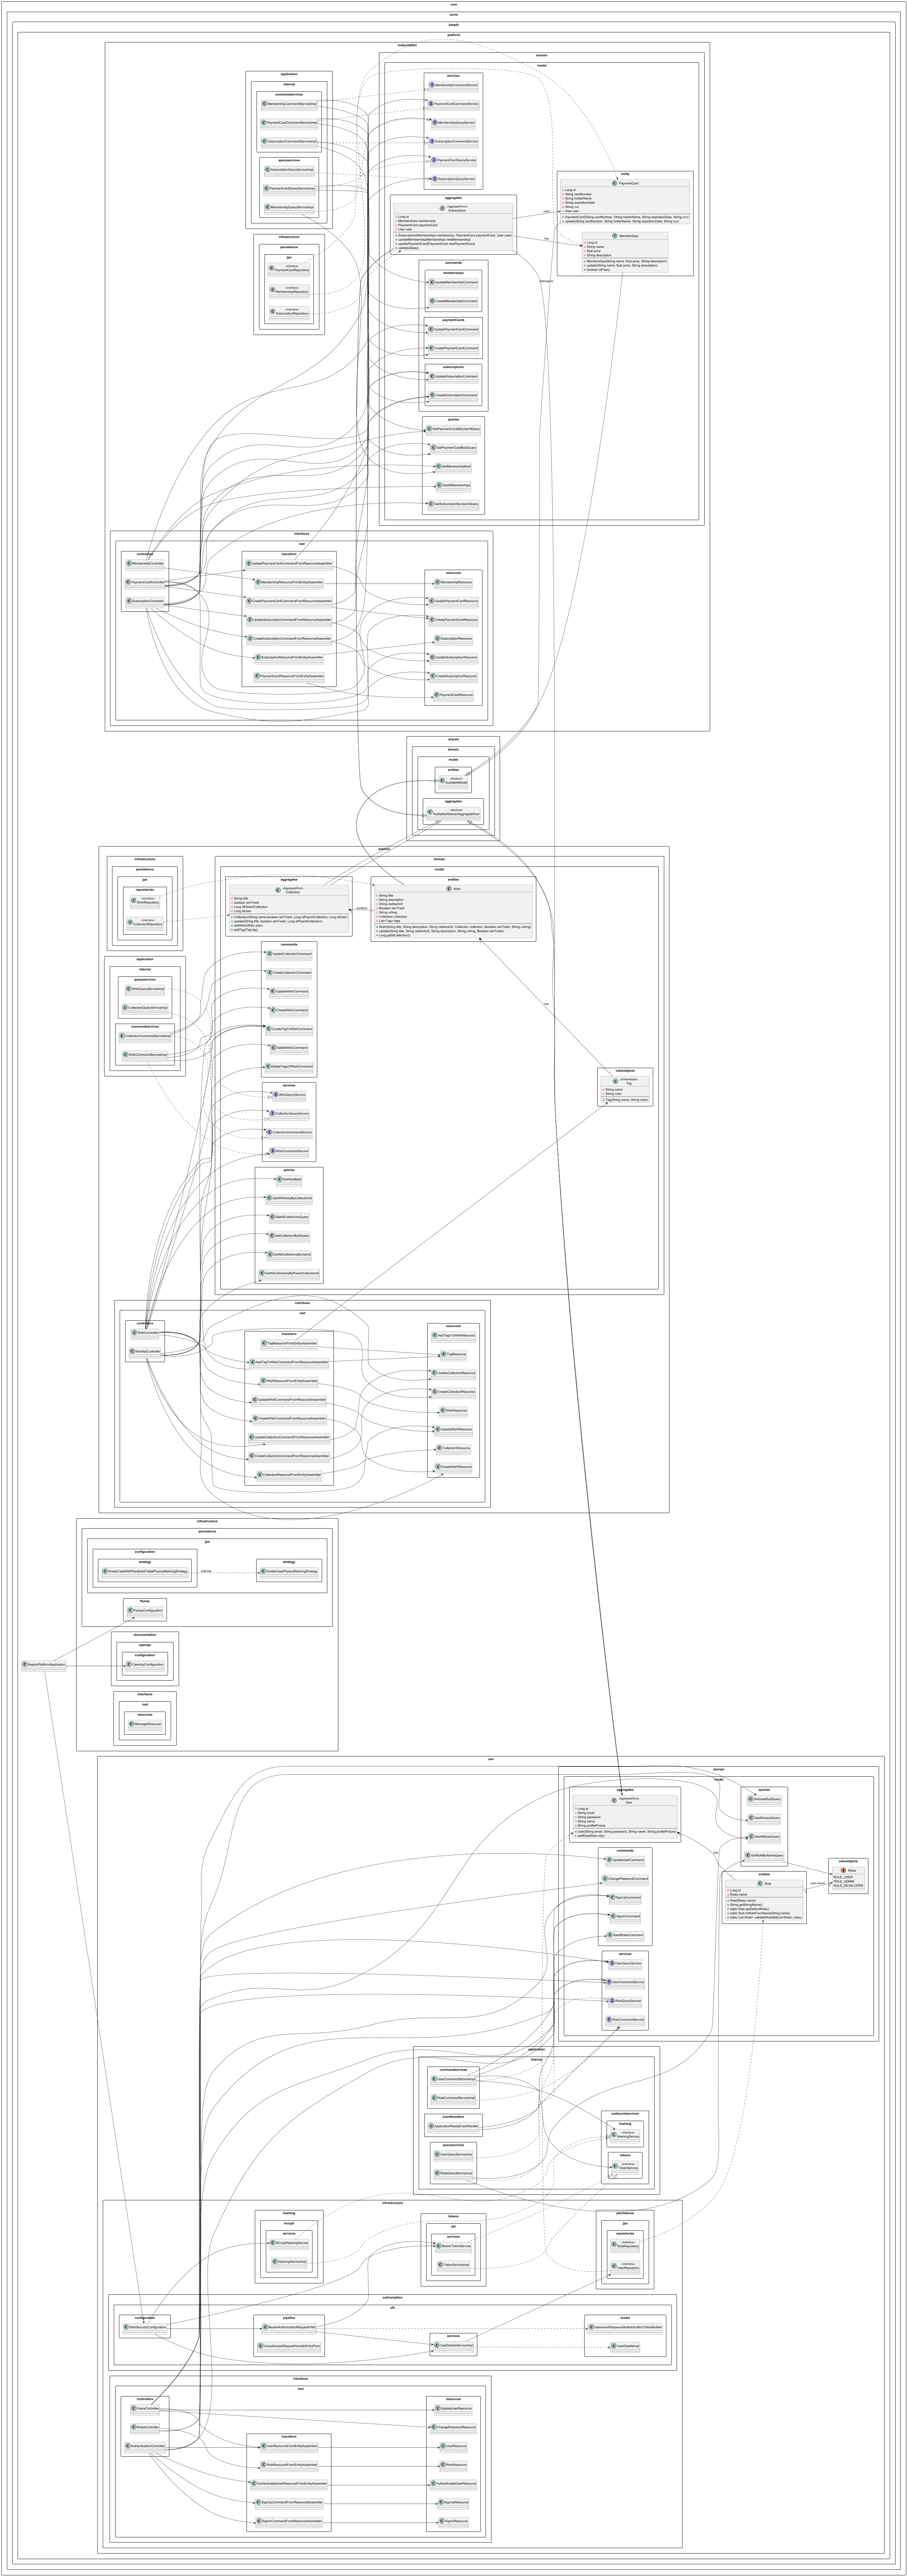Screen dimensions: 907x2576
Task: Click the SubscriptionRepository interface box
Action: [289, 313]
